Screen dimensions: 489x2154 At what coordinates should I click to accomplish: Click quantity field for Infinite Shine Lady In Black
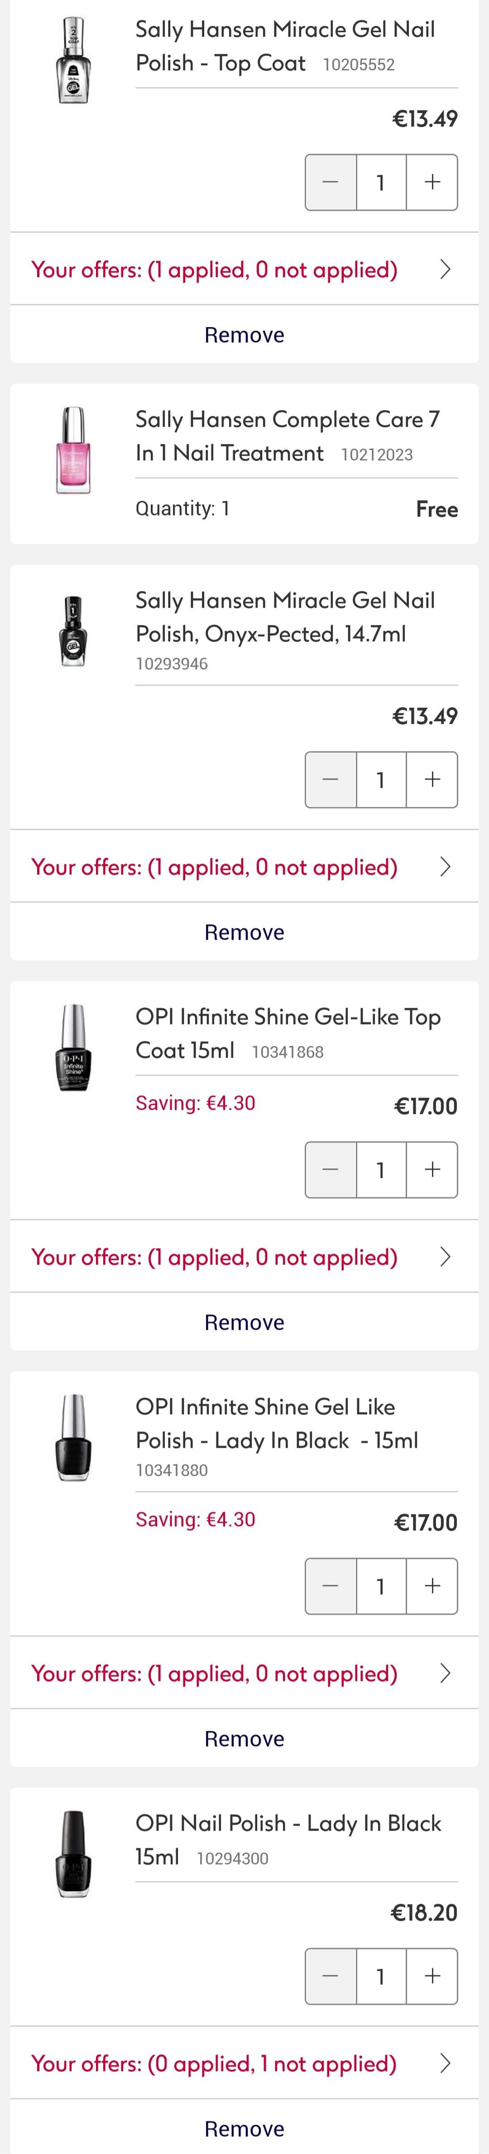380,1585
